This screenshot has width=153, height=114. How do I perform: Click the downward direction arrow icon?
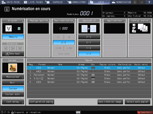[x=20, y=48]
